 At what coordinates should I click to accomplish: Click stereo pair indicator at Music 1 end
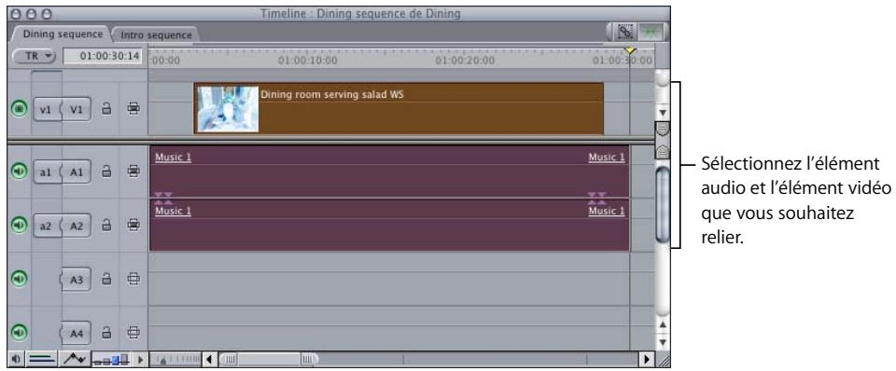(597, 198)
